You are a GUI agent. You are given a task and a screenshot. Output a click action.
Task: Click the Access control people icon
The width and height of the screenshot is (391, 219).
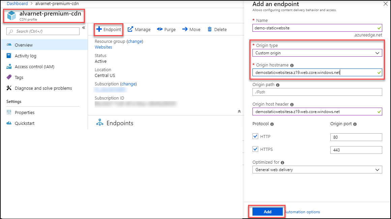[x=9, y=66]
